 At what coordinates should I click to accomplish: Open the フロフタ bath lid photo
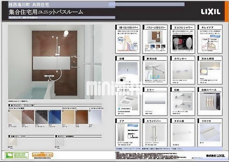click(x=210, y=133)
